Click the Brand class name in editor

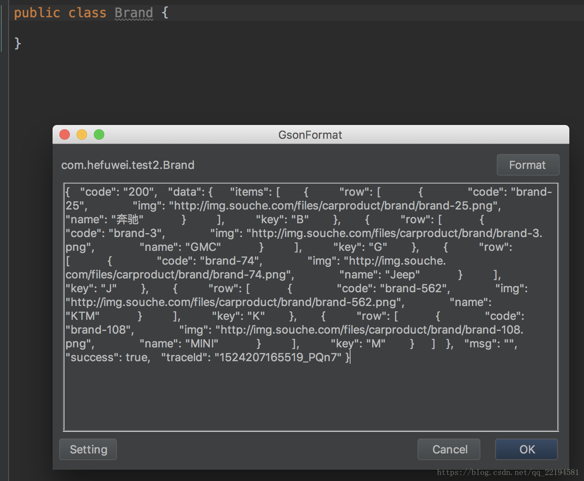[134, 13]
